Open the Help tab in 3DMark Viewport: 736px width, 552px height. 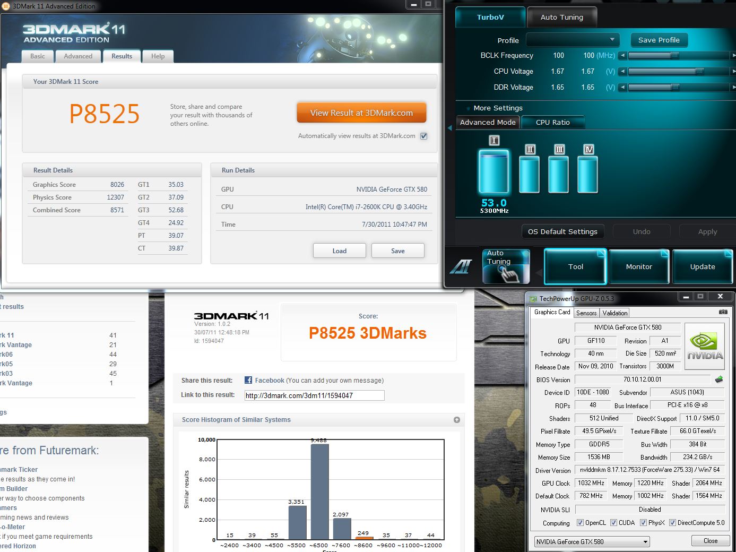pyautogui.click(x=158, y=56)
